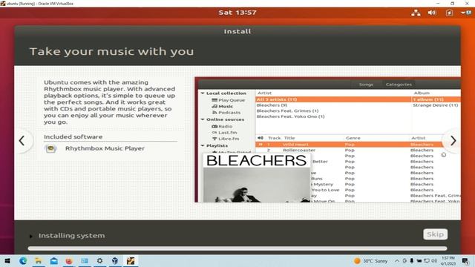Select the Wild Heart track row
Image resolution: width=475 pixels, height=267 pixels.
pos(358,145)
